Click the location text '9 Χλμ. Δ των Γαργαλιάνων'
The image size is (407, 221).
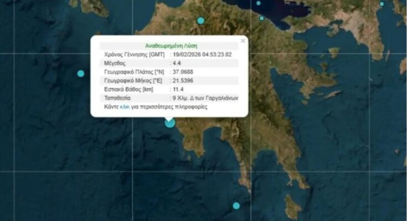(205, 98)
